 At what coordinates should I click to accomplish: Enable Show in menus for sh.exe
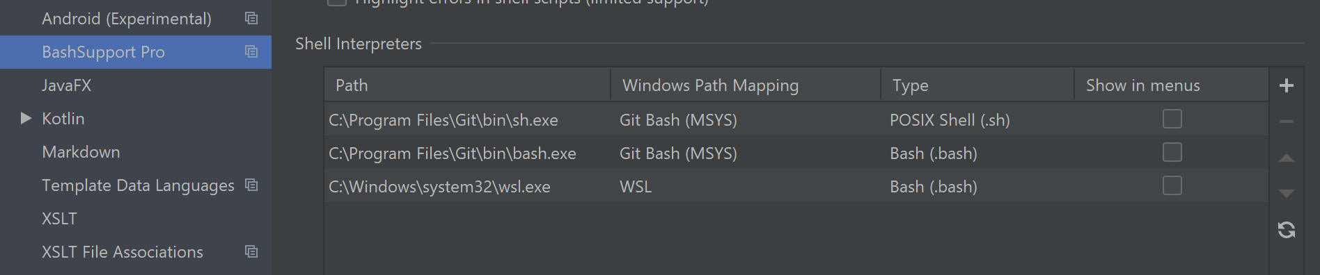[x=1172, y=119]
